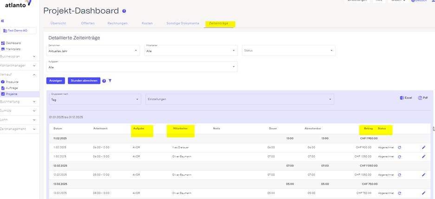Edit the 11.02.2025 Oliver Baumann entry
435x199 pixels.
[423, 157]
